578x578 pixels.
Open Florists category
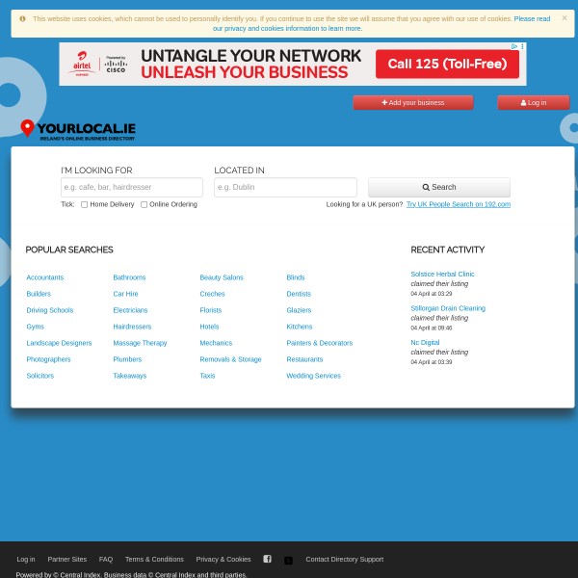pos(211,310)
